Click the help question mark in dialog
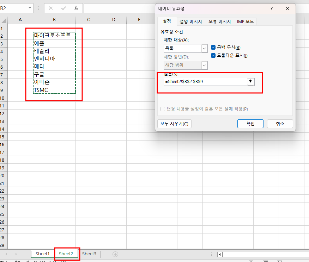 click(272, 8)
